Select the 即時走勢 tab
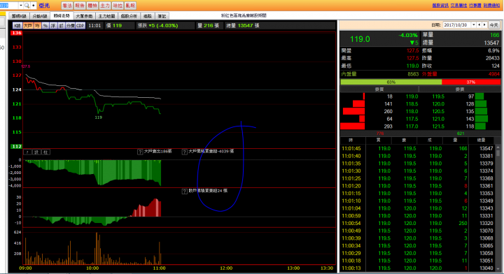 click(x=62, y=15)
